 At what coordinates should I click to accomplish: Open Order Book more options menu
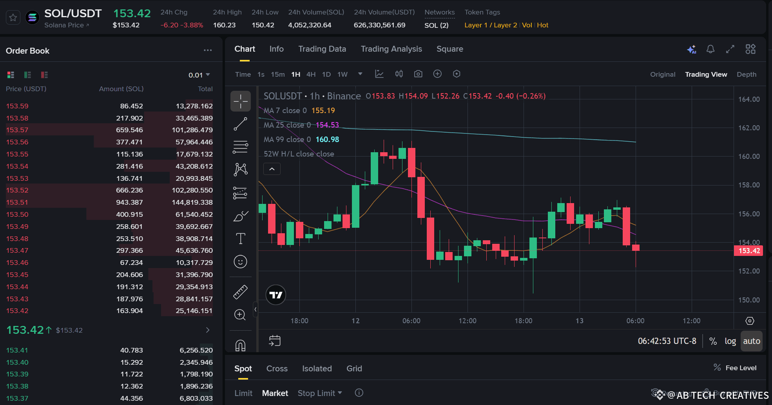point(208,50)
